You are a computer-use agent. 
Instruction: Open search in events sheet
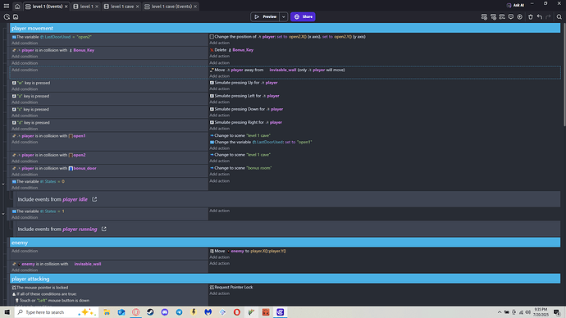pos(559,16)
